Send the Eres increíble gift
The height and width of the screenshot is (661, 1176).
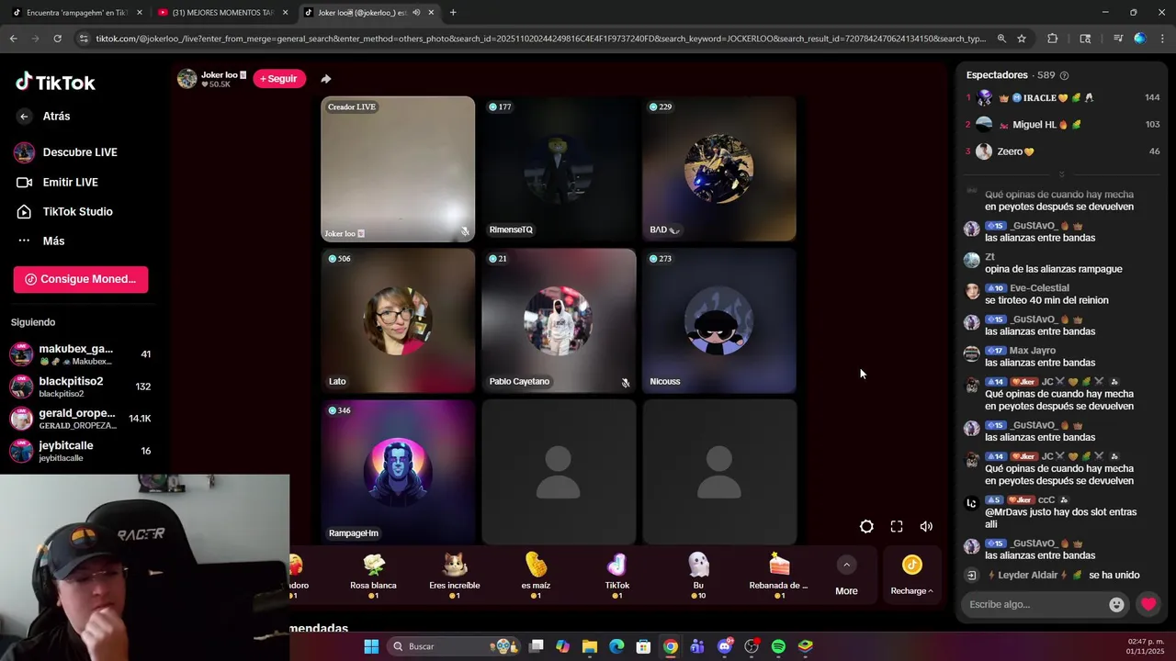click(455, 576)
